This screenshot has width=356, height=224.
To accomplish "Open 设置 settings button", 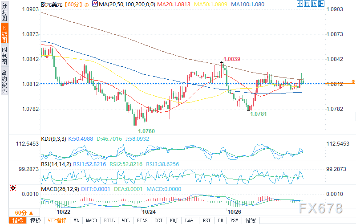I will coord(251,220).
